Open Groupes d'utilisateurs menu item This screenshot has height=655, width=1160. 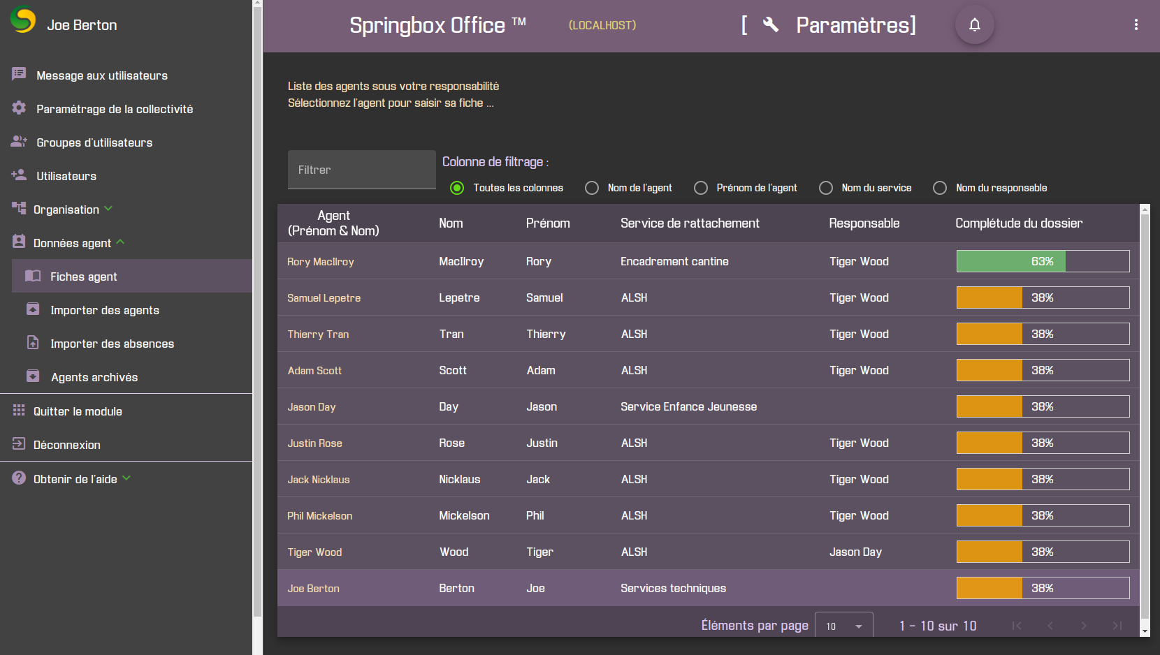pyautogui.click(x=94, y=142)
